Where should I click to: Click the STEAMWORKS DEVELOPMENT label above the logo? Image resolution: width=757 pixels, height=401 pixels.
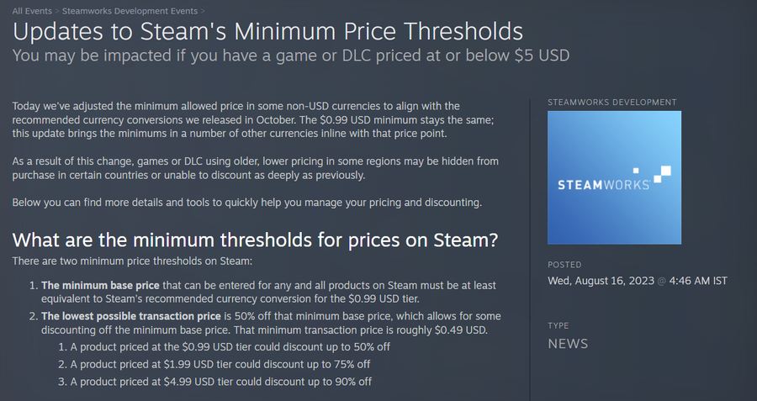coord(611,103)
